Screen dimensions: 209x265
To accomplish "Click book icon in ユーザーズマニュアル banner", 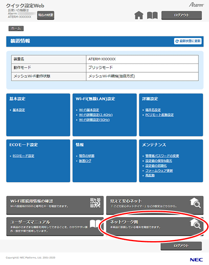I will point(95,224).
